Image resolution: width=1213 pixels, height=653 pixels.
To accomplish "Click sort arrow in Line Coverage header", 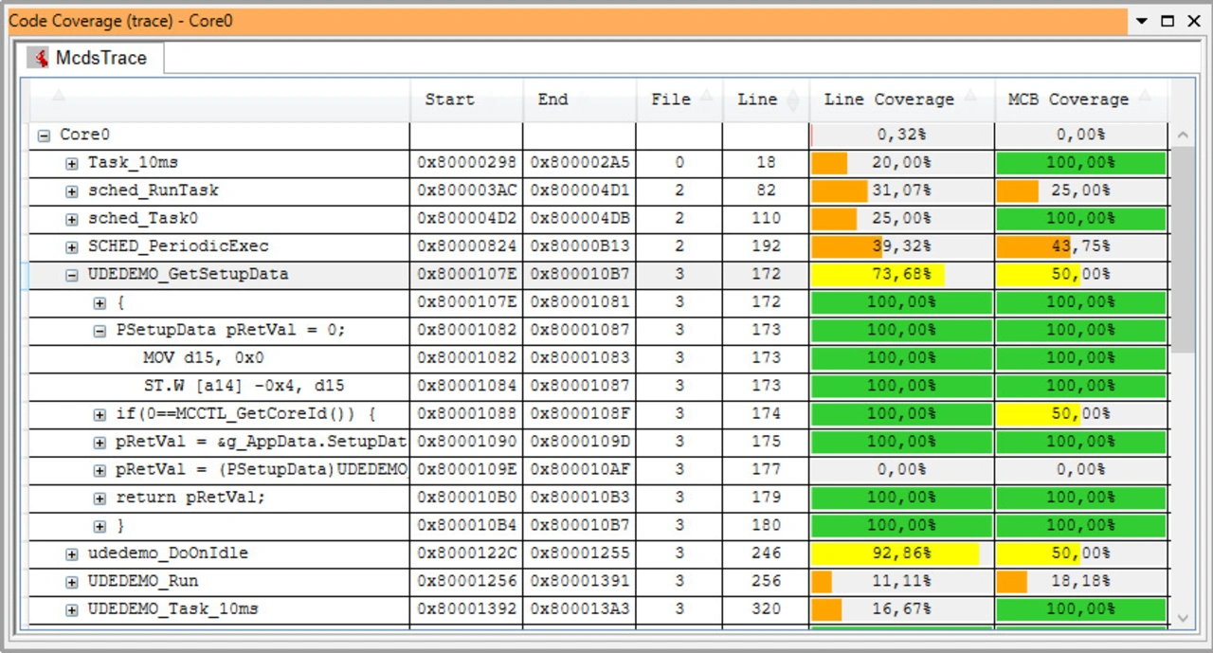I will coord(970,95).
